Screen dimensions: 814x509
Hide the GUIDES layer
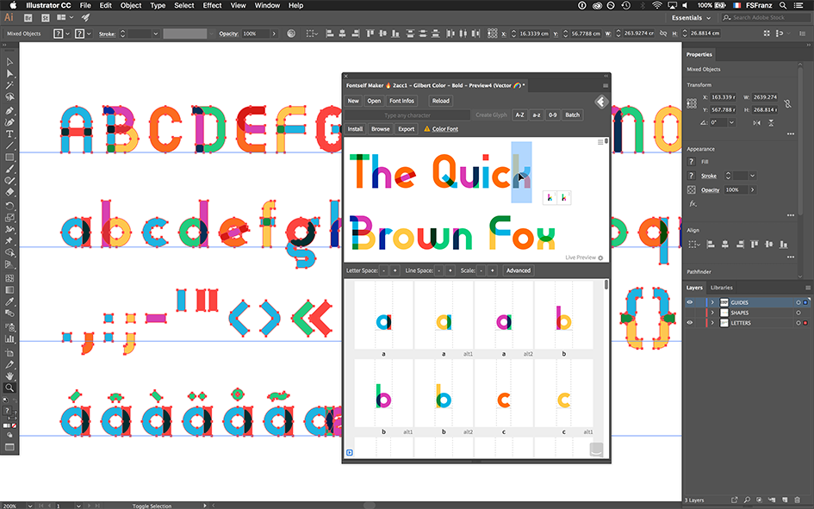point(690,302)
